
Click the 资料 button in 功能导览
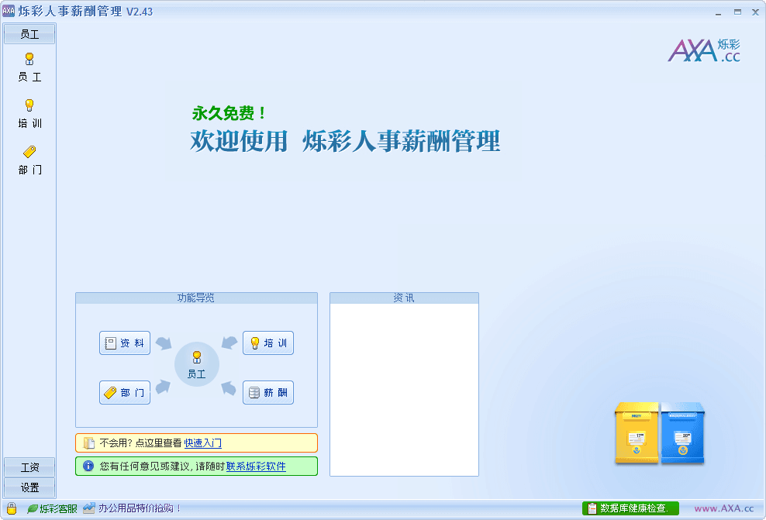pos(125,343)
